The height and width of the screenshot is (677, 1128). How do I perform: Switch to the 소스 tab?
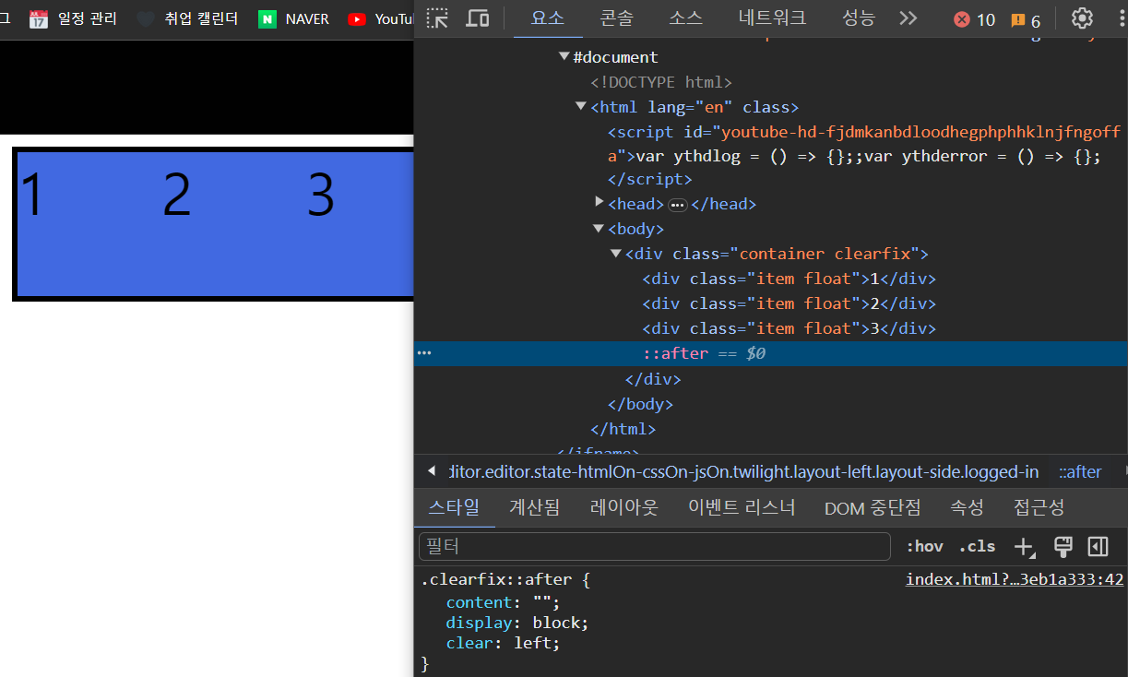point(685,18)
